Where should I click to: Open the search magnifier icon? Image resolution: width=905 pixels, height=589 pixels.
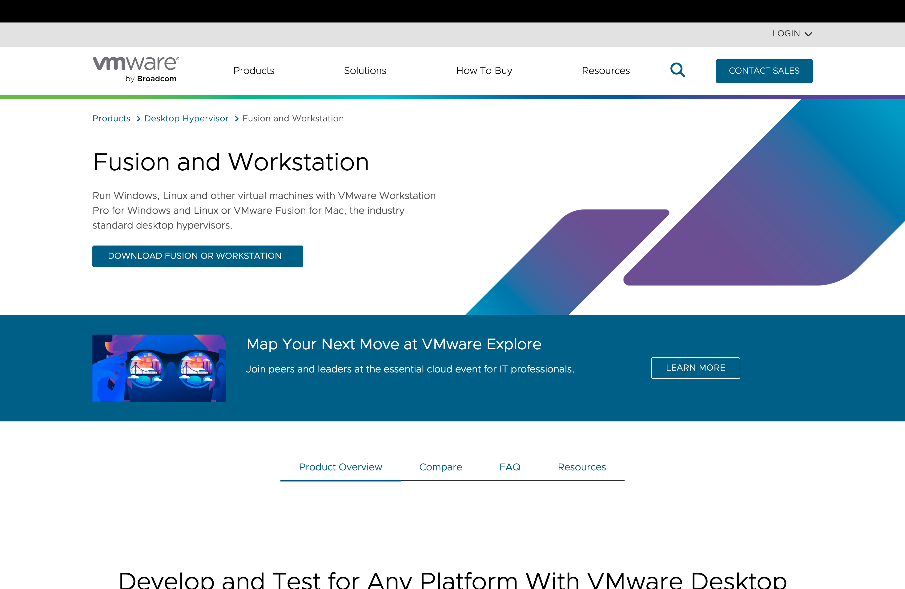tap(677, 70)
